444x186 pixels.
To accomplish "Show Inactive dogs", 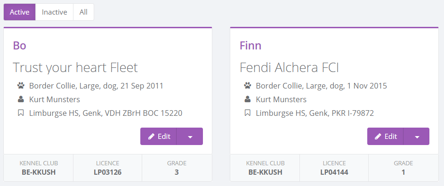I will coord(54,12).
